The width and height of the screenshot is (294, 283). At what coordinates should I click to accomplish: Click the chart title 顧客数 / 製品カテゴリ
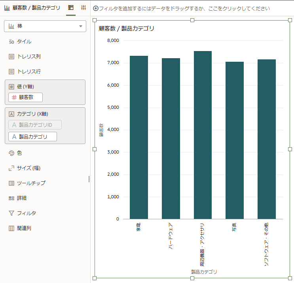[126, 28]
